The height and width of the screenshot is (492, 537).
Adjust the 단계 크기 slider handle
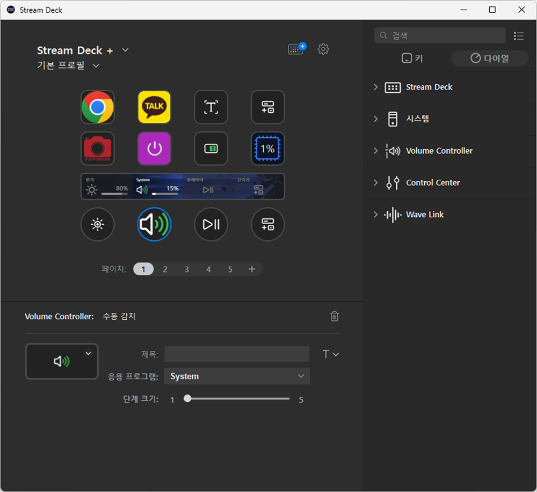(x=187, y=398)
